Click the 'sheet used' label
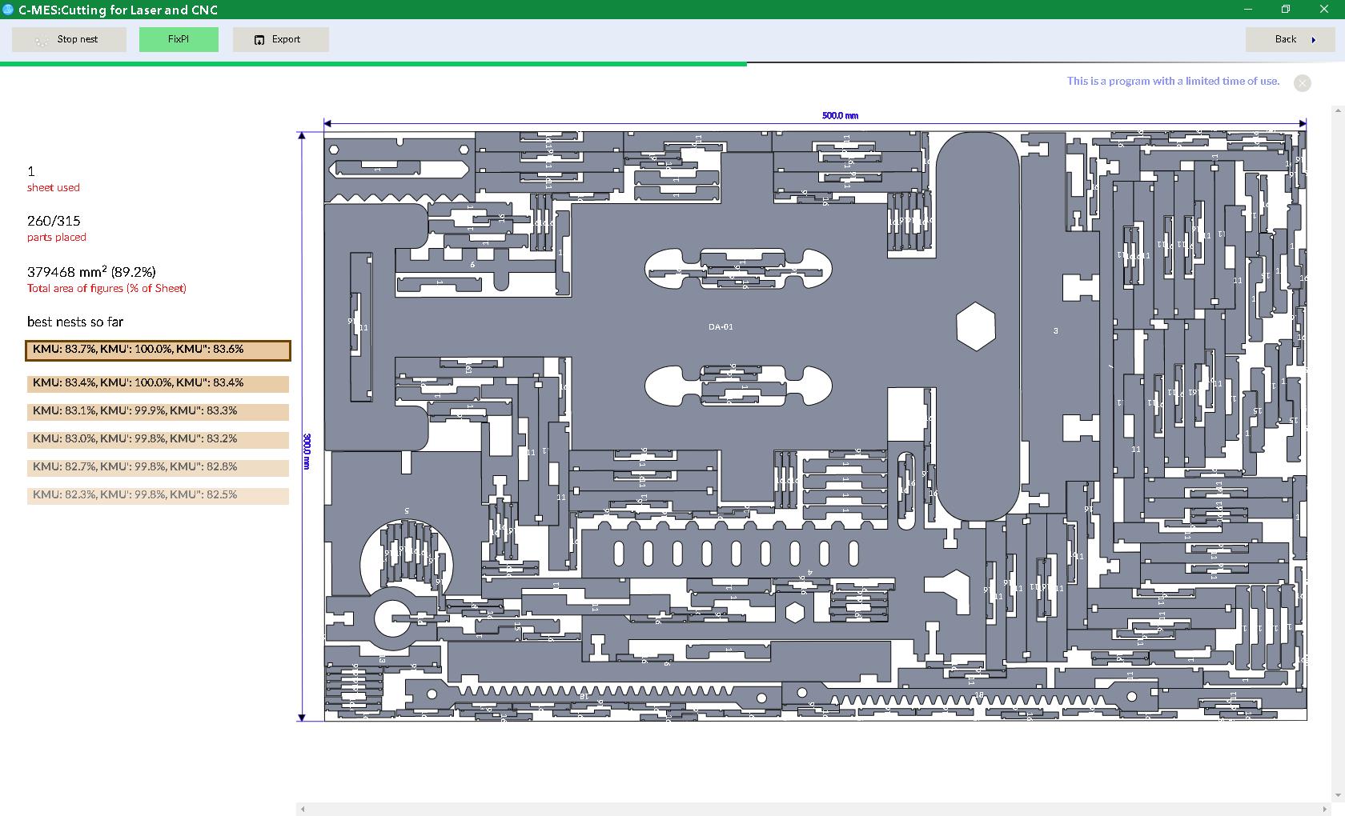Viewport: 1345px width, 816px height. pyautogui.click(x=54, y=188)
